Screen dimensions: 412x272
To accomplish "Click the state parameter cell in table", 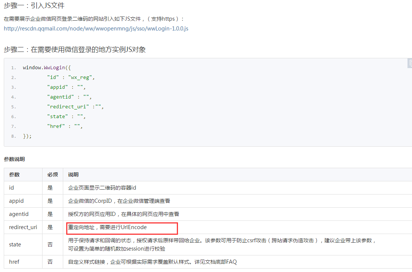I will [x=15, y=245].
